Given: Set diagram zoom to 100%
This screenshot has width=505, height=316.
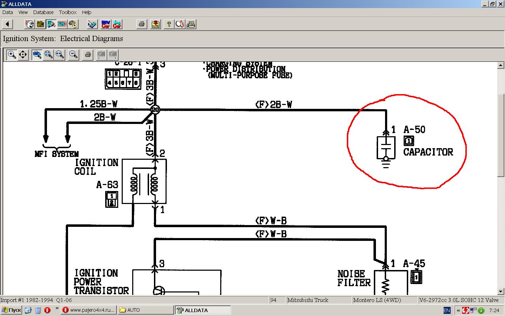Looking at the screenshot, I should pyautogui.click(x=37, y=55).
